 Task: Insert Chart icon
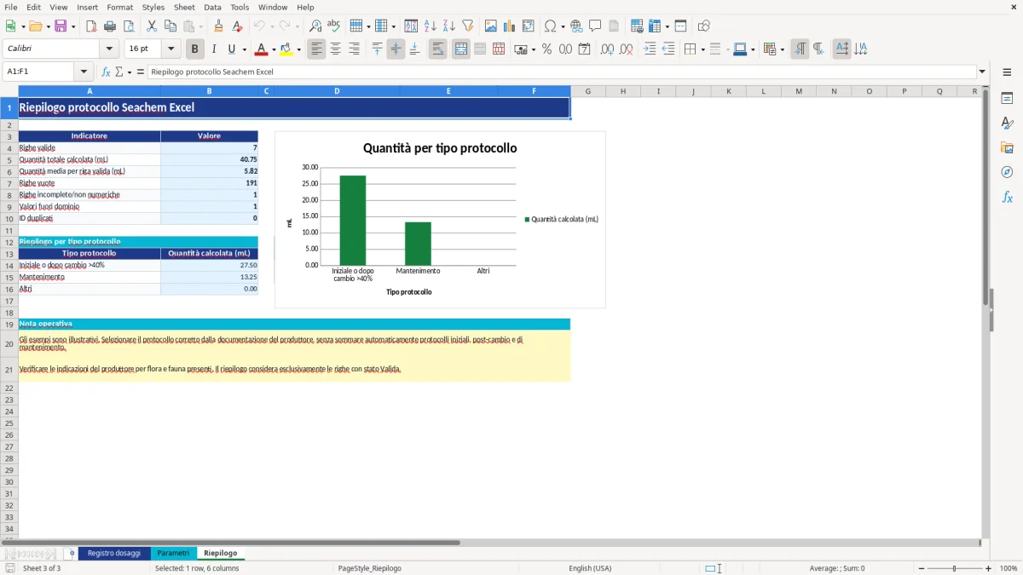coord(510,26)
